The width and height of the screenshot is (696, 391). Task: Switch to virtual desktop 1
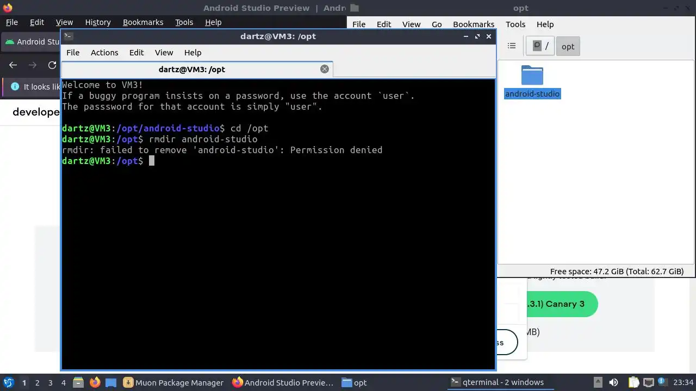point(24,383)
